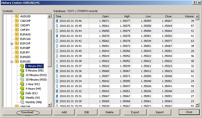Select the record row 2010.03.31 15:39
The width and height of the screenshot is (202, 118).
125,56
